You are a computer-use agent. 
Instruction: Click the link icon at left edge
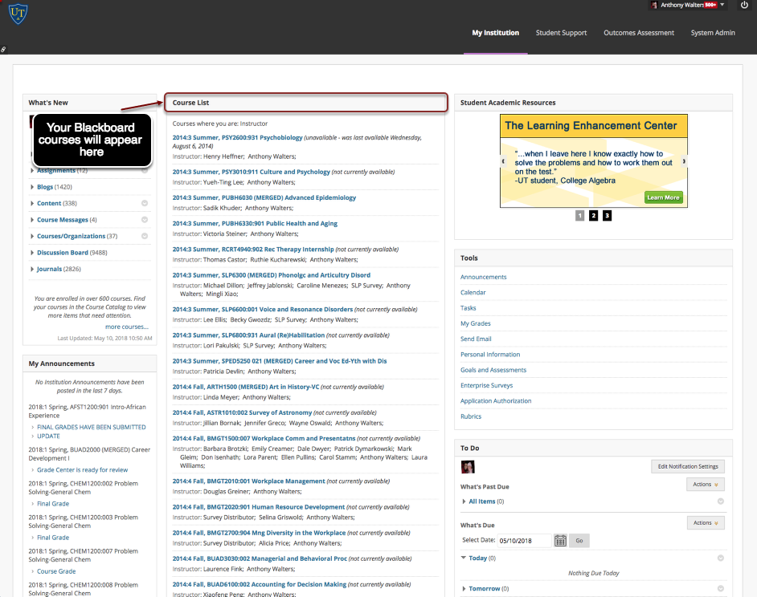3,50
